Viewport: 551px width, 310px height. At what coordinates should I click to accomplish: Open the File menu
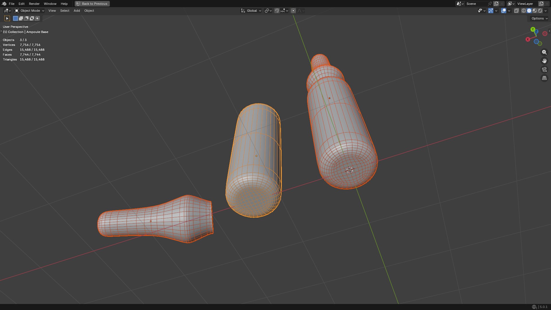11,4
